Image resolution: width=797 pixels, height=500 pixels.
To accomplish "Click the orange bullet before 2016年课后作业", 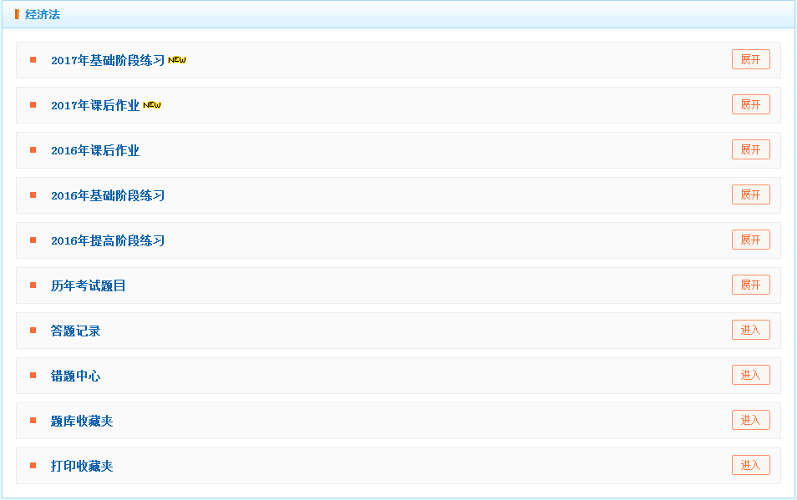I will 33,150.
